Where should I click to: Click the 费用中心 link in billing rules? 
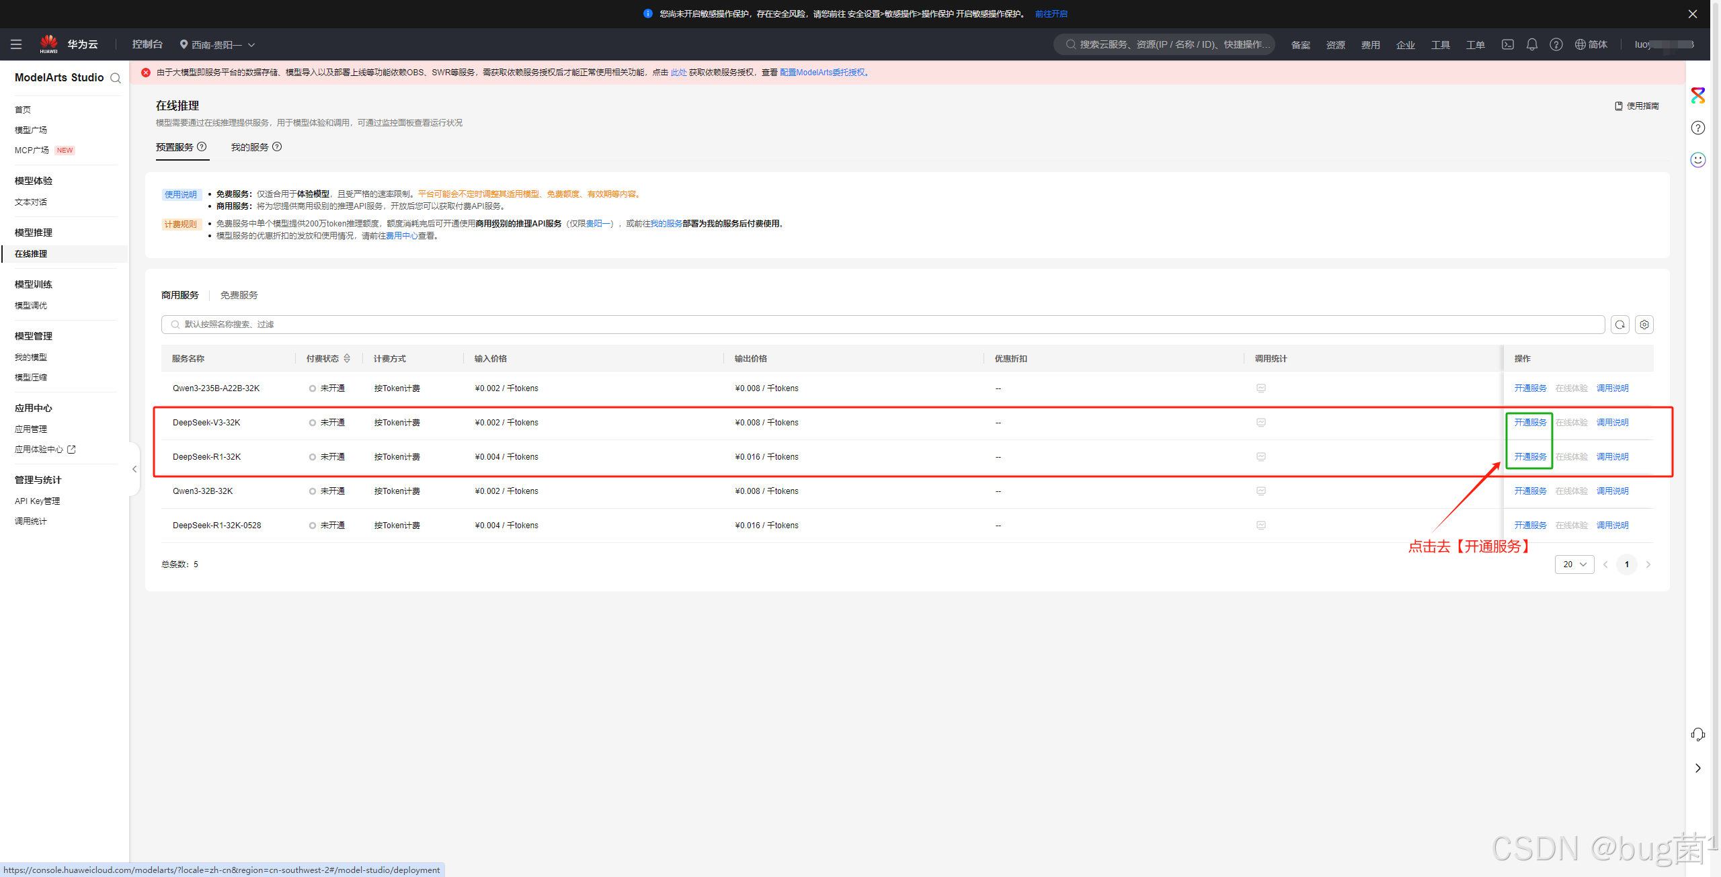[402, 236]
